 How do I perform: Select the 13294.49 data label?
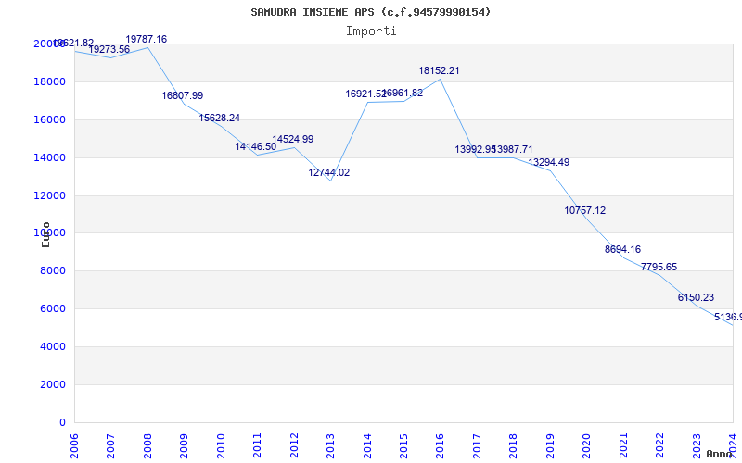(x=548, y=163)
